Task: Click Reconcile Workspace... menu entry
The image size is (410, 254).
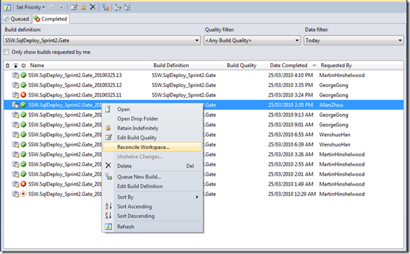Action: pos(152,147)
